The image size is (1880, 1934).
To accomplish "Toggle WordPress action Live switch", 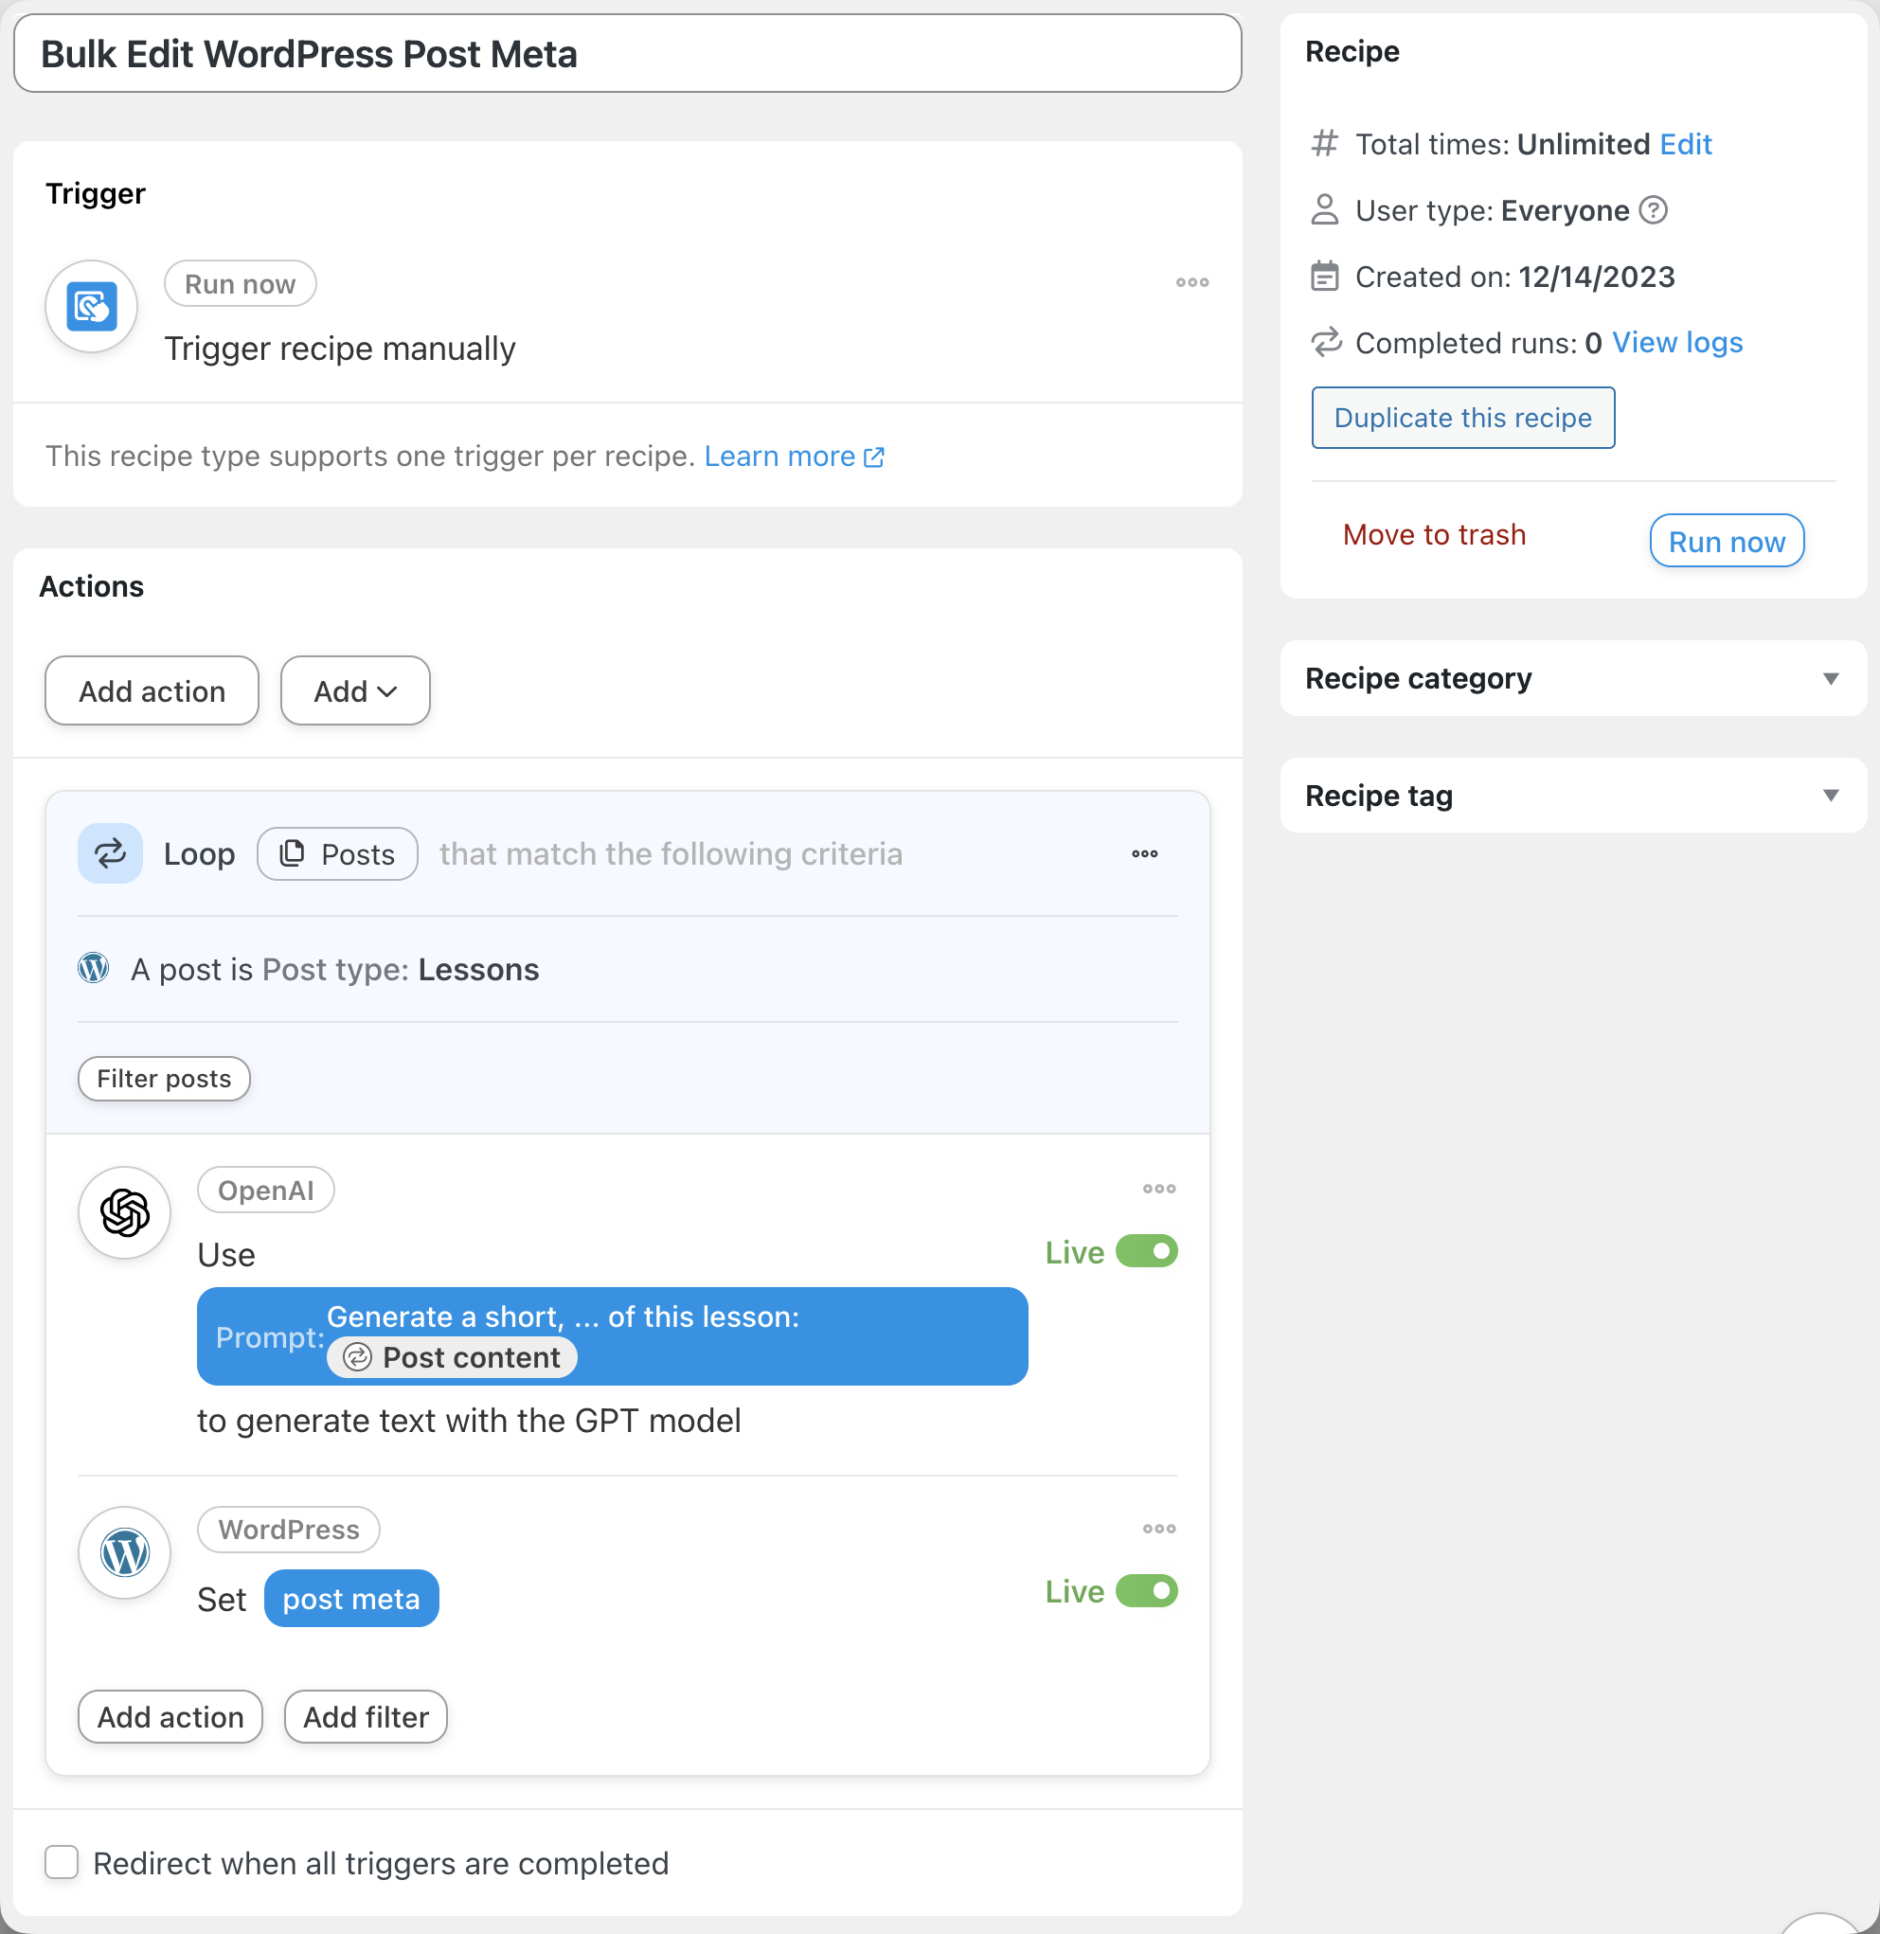I will coord(1146,1590).
